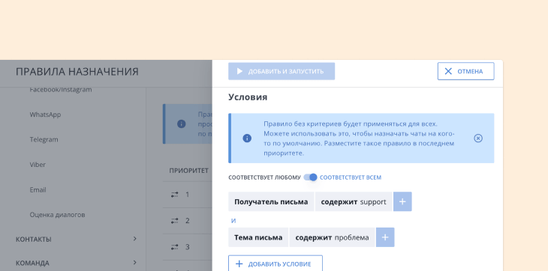The height and width of the screenshot is (271, 548).
Task: Click the info icon in the conditions banner
Action: pos(247,138)
